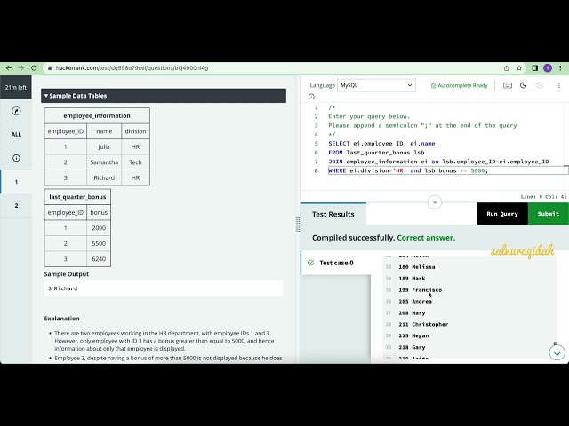Screen dimensions: 569x426
Task: Reload the page with the refresh icon
Action: [x=34, y=68]
